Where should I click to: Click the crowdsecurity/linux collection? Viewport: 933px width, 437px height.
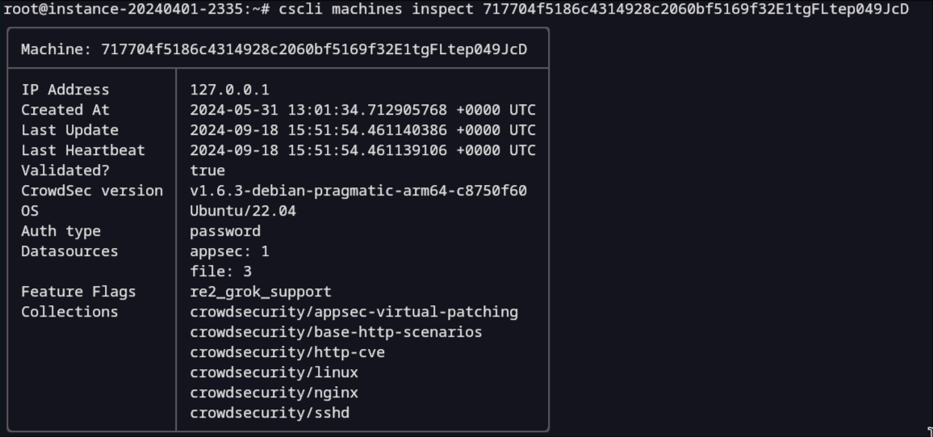tap(274, 372)
